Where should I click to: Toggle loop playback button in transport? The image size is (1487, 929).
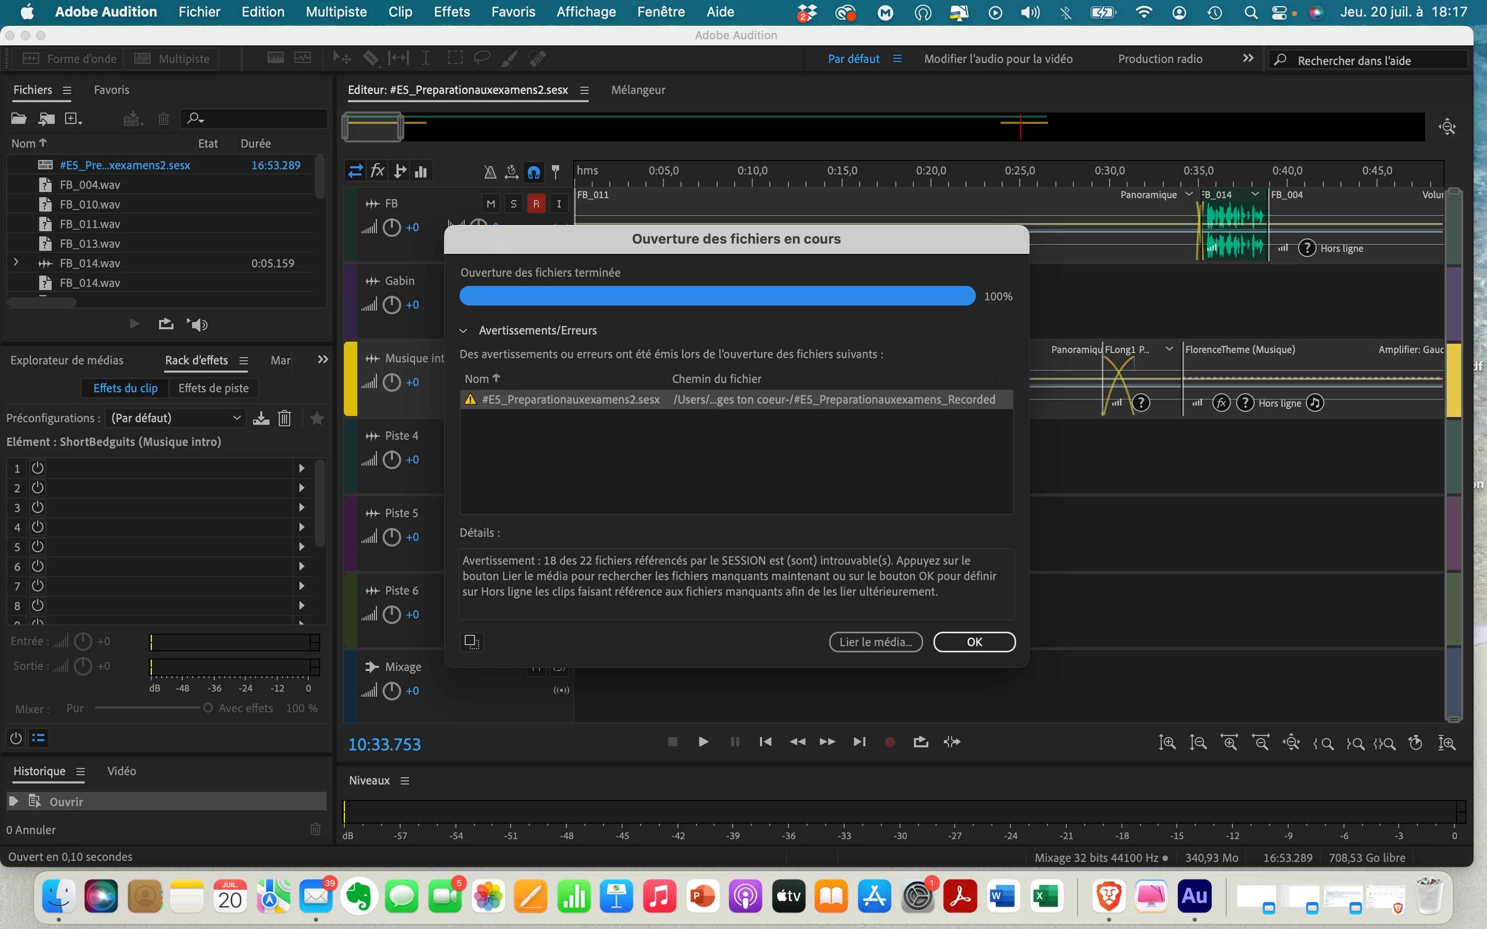coord(921,742)
